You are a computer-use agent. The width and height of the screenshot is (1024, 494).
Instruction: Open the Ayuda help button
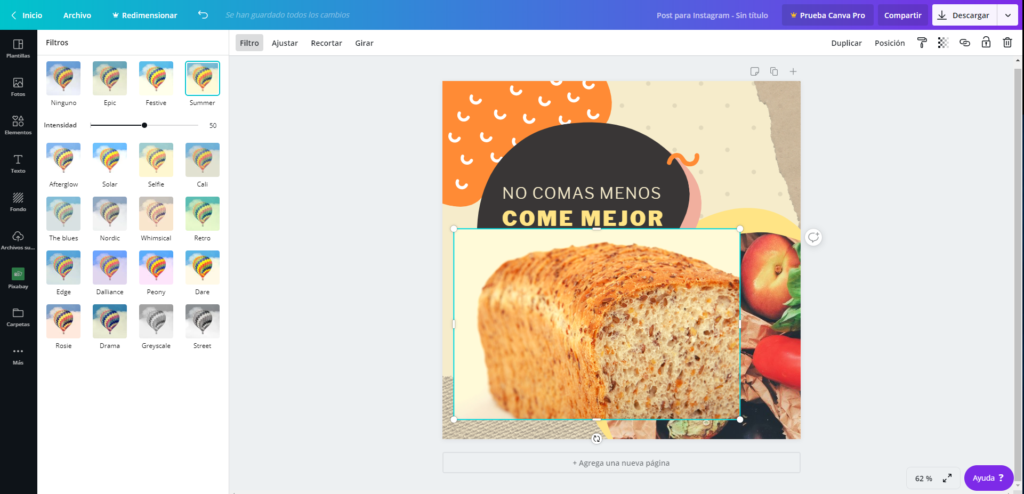tap(988, 478)
